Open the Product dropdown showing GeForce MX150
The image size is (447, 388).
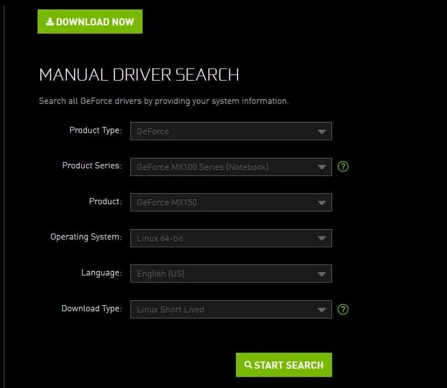pos(230,202)
